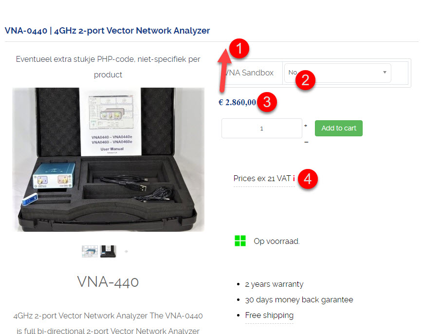Open the VNA Sandbox dropdown

[x=337, y=73]
